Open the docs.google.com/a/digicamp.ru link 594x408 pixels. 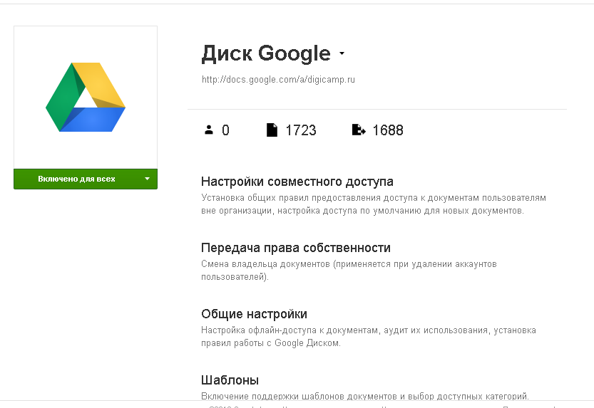[278, 80]
